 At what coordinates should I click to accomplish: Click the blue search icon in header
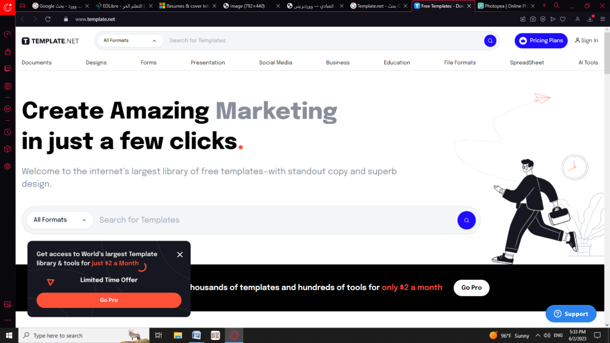[x=490, y=40]
